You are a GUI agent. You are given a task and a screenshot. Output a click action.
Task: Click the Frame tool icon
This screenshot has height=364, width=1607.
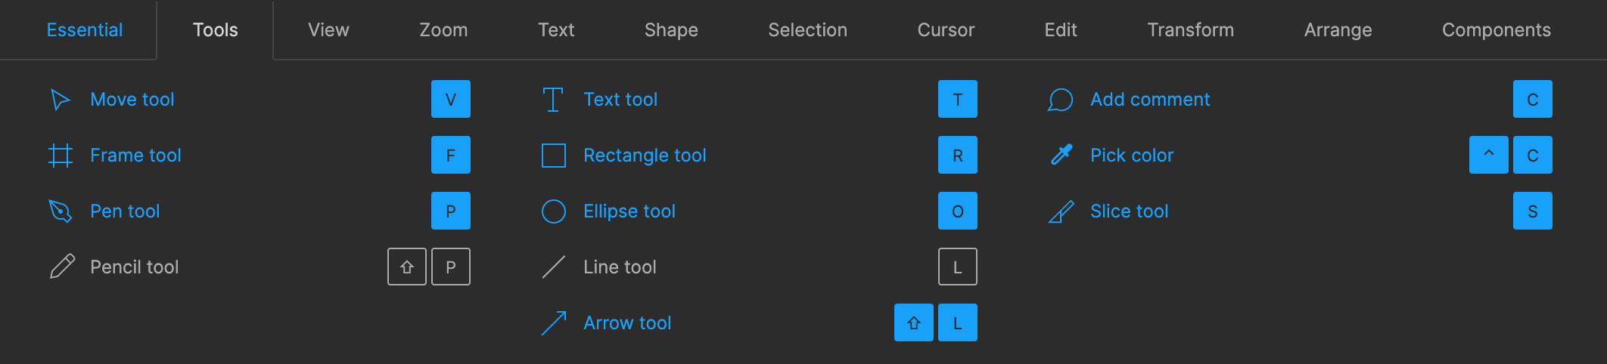pyautogui.click(x=61, y=156)
